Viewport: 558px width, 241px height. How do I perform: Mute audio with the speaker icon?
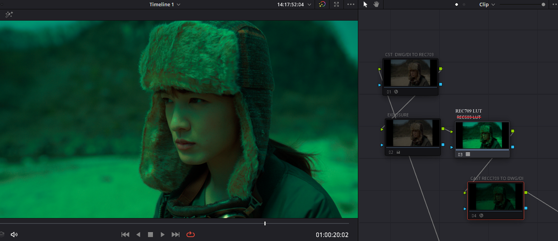(x=14, y=234)
